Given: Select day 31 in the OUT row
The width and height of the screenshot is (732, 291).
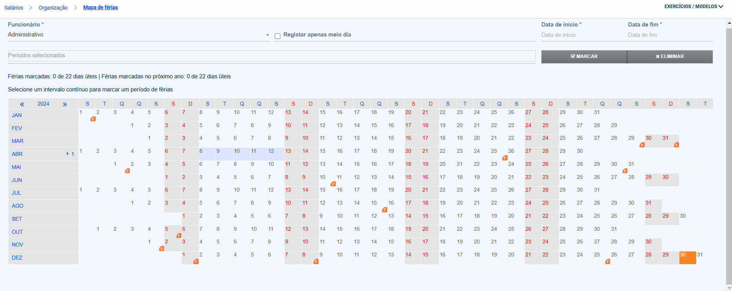Looking at the screenshot, I should tap(619, 232).
